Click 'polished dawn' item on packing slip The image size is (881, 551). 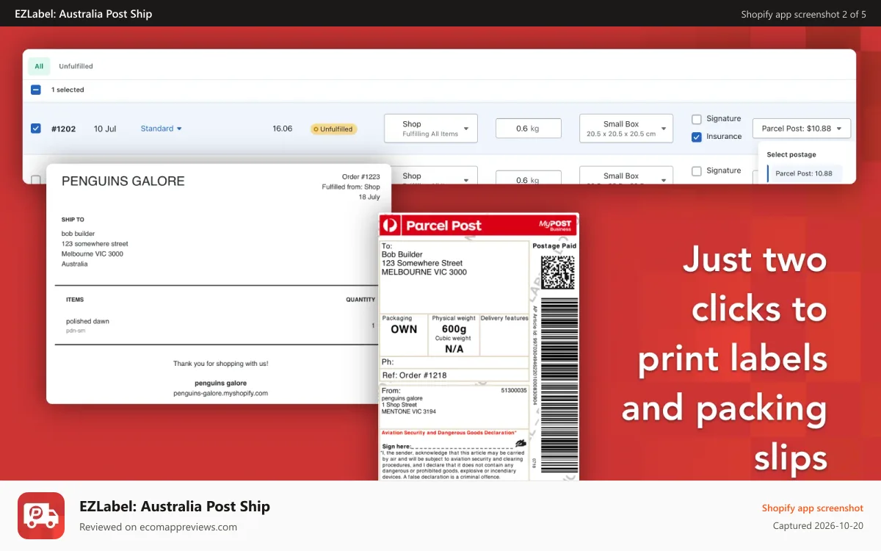tap(87, 321)
